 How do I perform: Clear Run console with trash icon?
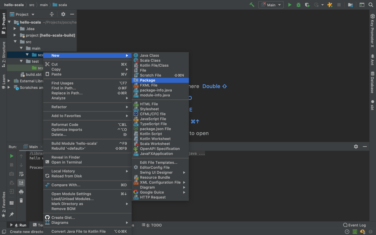click(21, 201)
